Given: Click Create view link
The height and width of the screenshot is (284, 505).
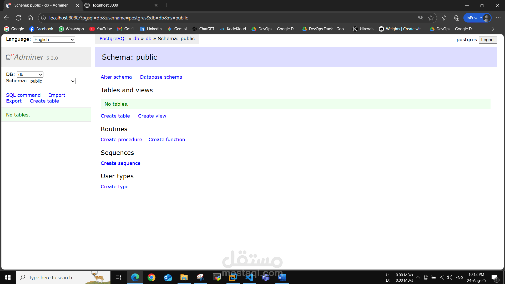Looking at the screenshot, I should [152, 116].
